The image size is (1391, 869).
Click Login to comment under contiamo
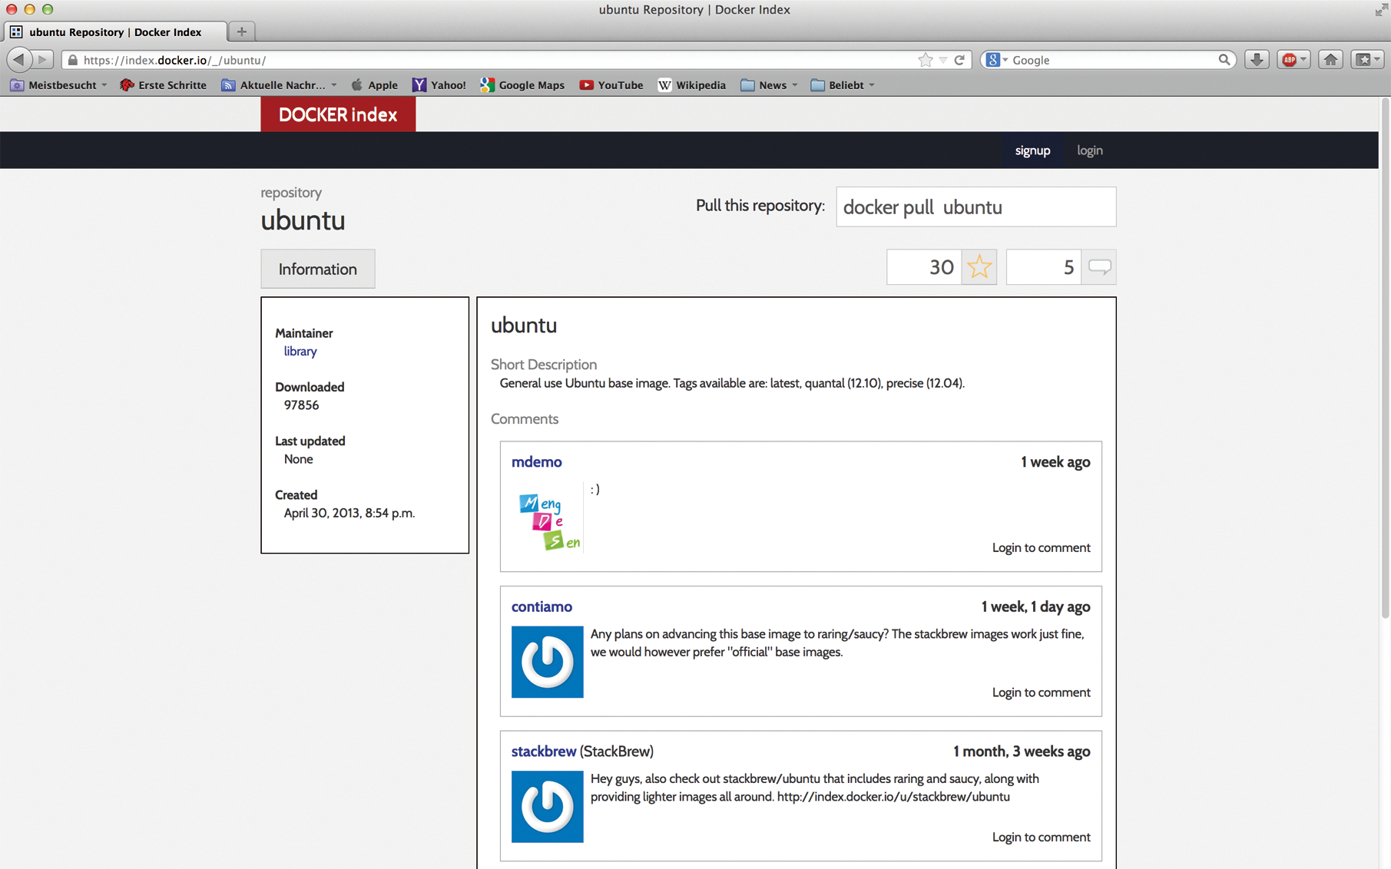(1041, 692)
